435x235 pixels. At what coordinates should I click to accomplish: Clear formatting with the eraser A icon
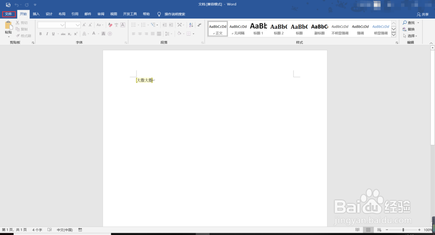coord(110,25)
